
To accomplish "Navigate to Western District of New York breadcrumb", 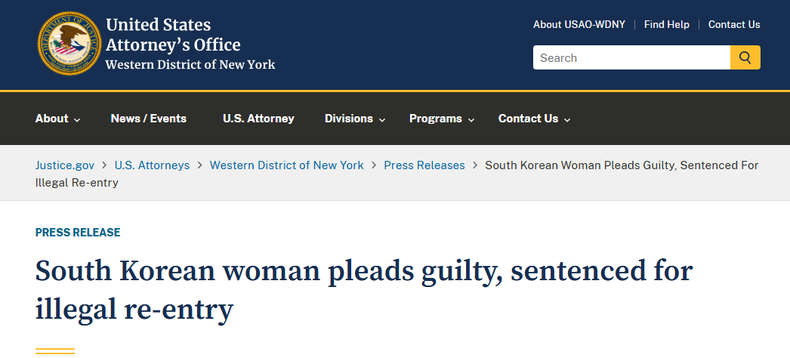I will click(x=287, y=165).
